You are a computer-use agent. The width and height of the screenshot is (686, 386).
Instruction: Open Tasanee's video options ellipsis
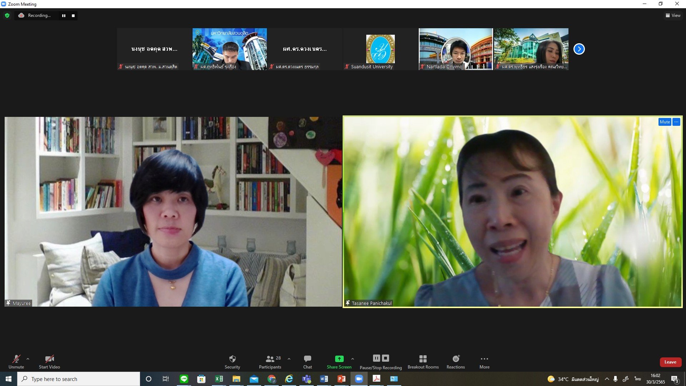pos(676,122)
